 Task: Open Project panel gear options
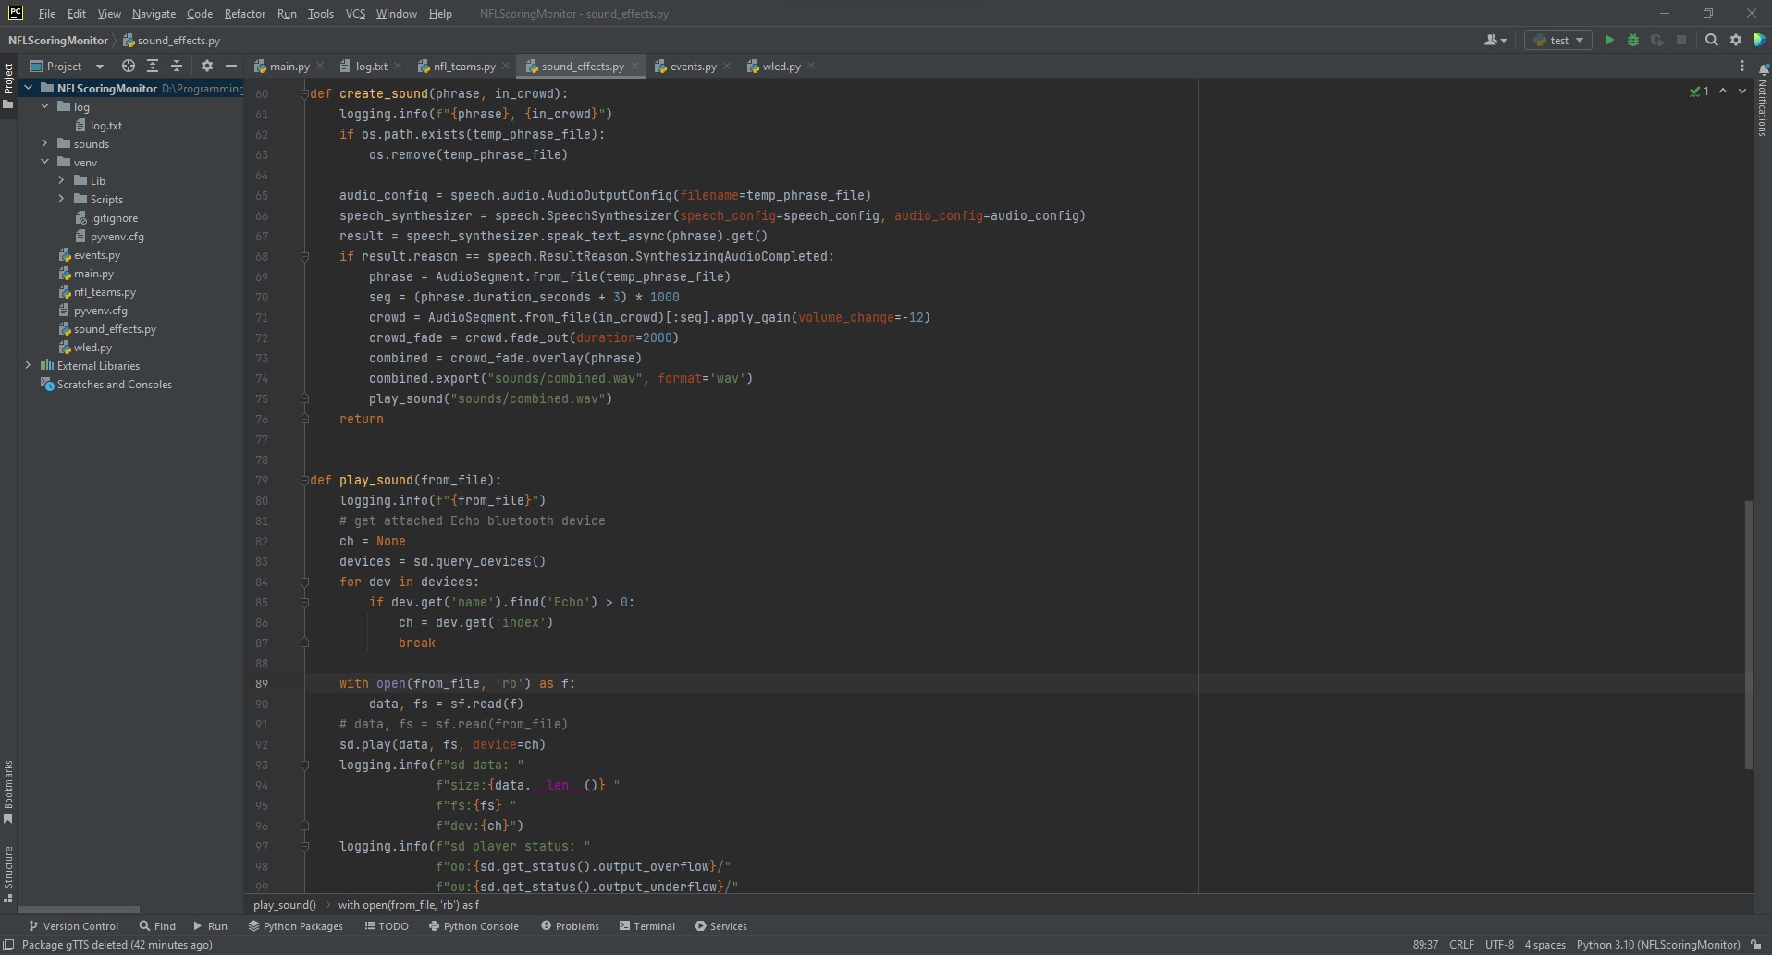(x=207, y=67)
